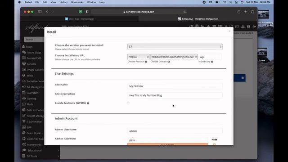Open the View menu
This screenshot has height=162, width=288.
tap(53, 2)
